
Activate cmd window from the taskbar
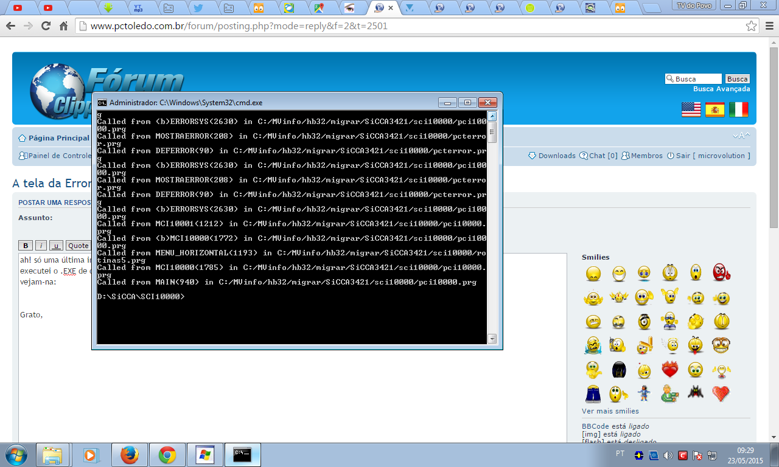(242, 455)
